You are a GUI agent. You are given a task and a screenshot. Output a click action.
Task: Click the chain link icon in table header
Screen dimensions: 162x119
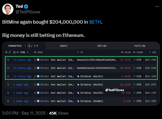point(9,52)
